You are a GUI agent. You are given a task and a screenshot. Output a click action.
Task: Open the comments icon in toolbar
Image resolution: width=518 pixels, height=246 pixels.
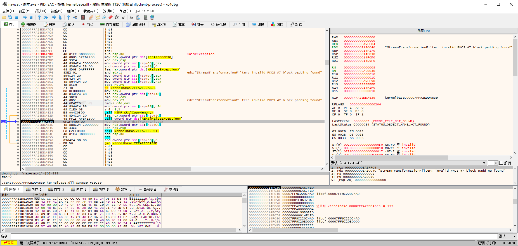coord(98,17)
